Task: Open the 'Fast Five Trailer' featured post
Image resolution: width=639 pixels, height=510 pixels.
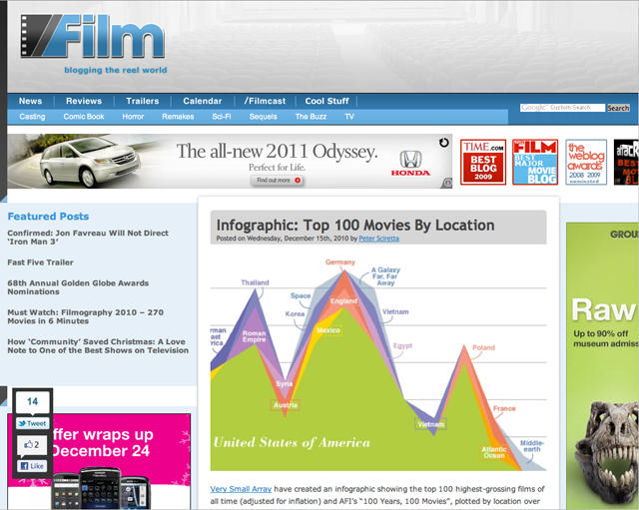Action: tap(43, 262)
